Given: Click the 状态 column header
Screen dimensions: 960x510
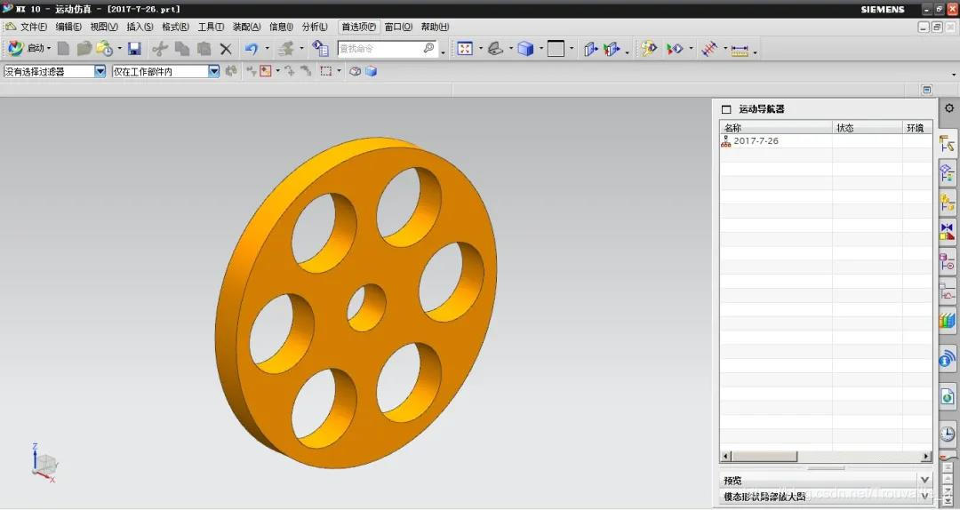Looking at the screenshot, I should pos(867,127).
